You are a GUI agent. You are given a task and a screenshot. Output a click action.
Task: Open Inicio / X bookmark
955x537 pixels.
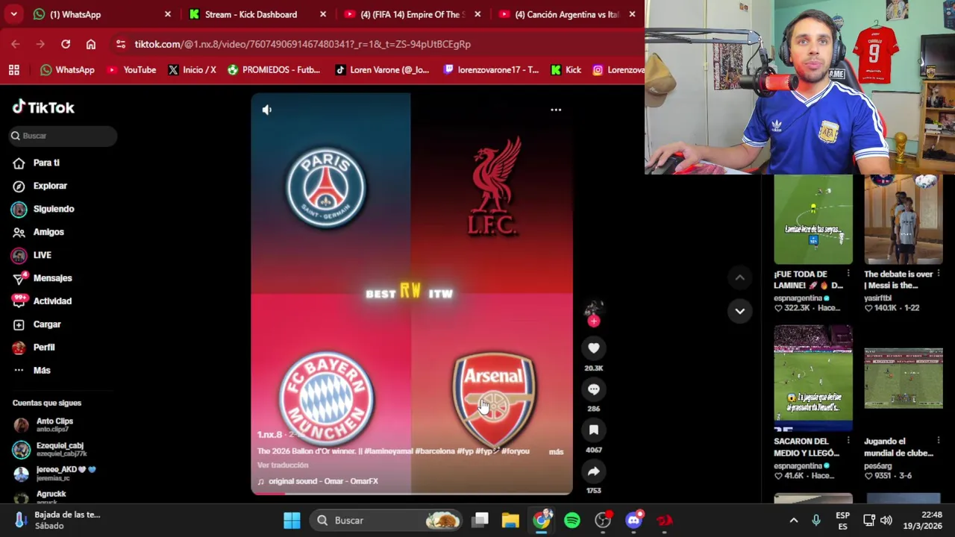pos(192,70)
